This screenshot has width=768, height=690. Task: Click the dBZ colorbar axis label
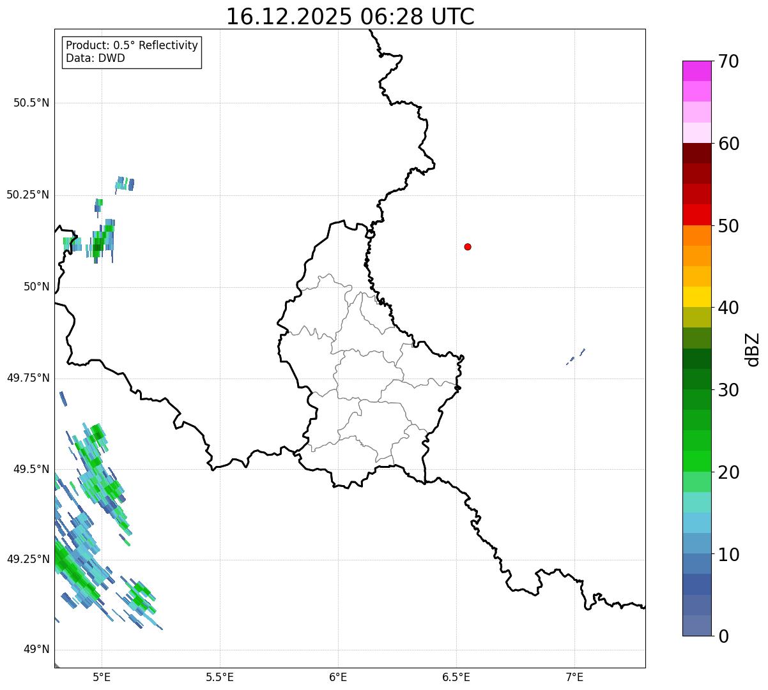[753, 349]
